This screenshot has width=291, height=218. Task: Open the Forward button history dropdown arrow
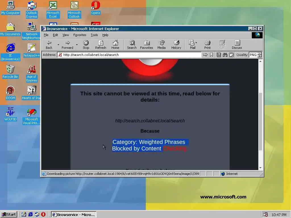[77, 45]
